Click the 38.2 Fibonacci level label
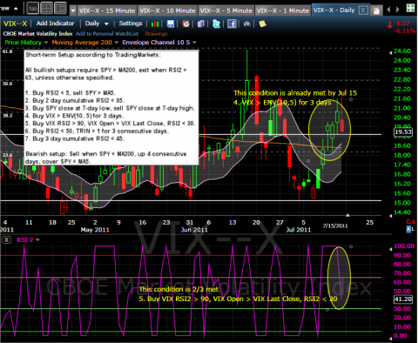 [x=7, y=116]
